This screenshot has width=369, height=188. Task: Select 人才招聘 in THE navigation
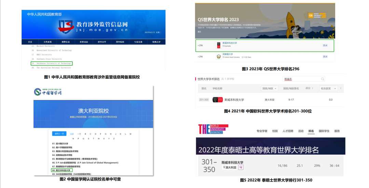(x=288, y=131)
